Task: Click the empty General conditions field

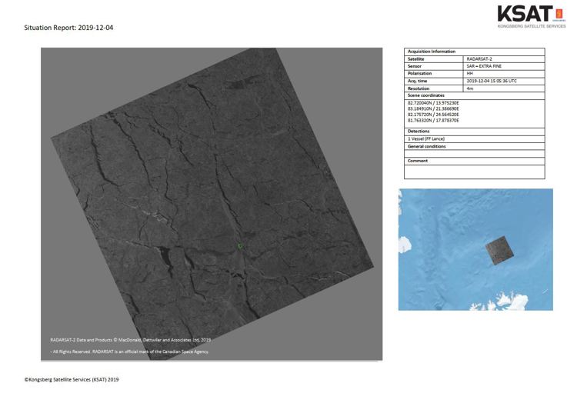Action: pos(474,153)
